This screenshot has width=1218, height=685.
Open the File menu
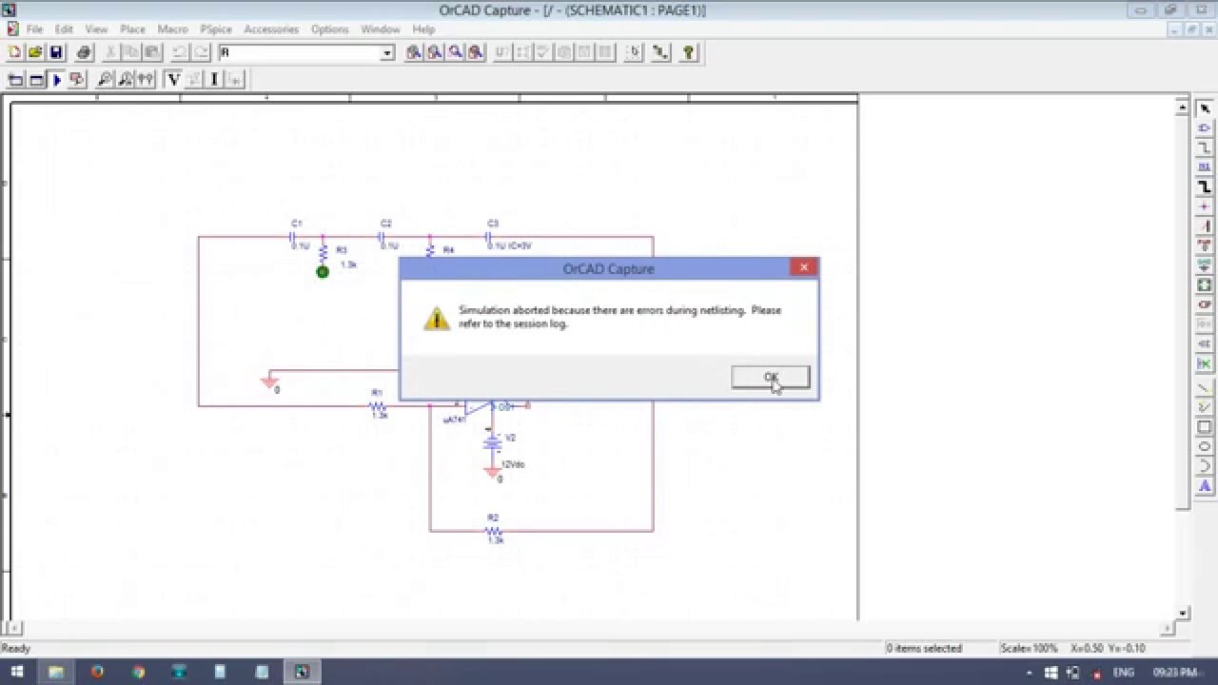click(34, 29)
